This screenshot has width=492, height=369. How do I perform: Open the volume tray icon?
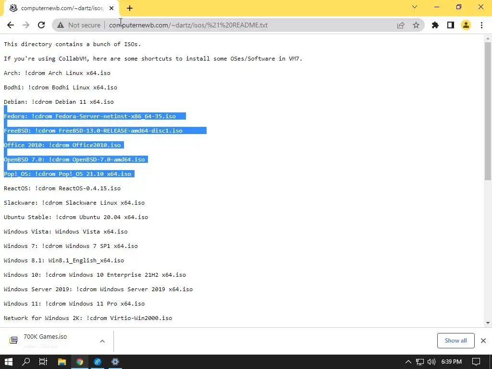tap(431, 362)
